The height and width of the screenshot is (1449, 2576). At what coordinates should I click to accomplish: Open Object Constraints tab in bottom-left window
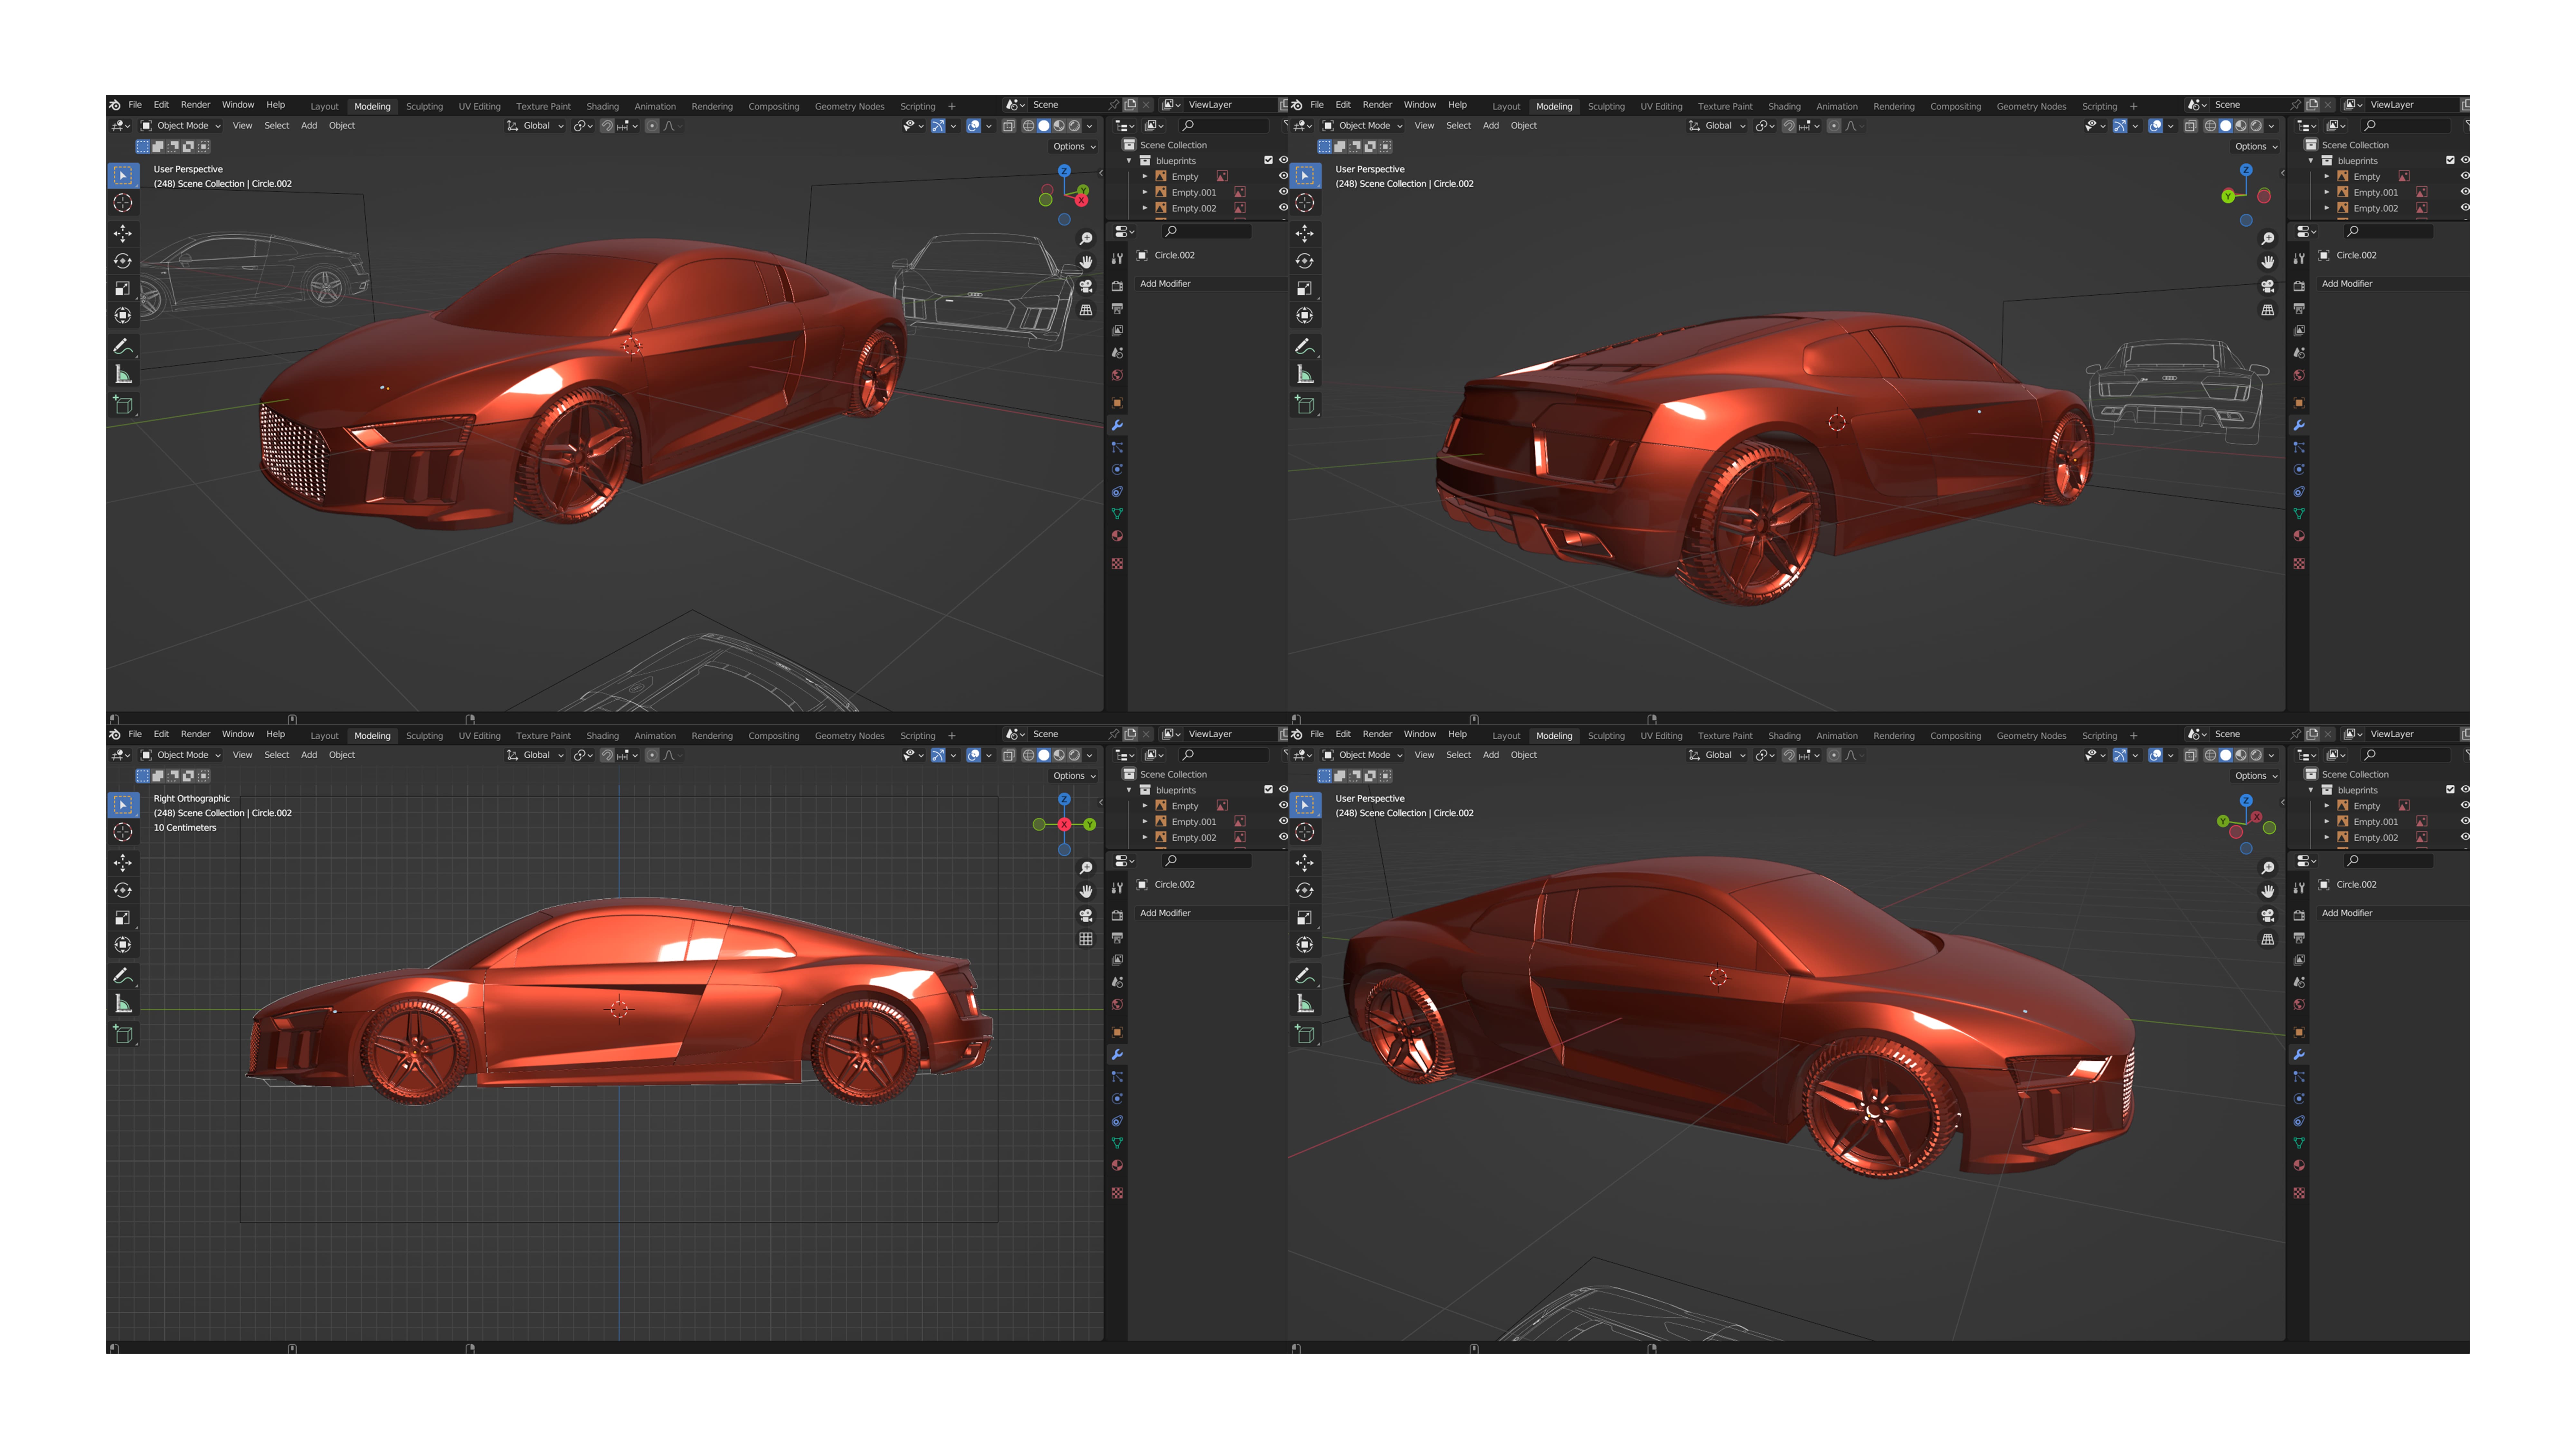click(x=1117, y=1121)
